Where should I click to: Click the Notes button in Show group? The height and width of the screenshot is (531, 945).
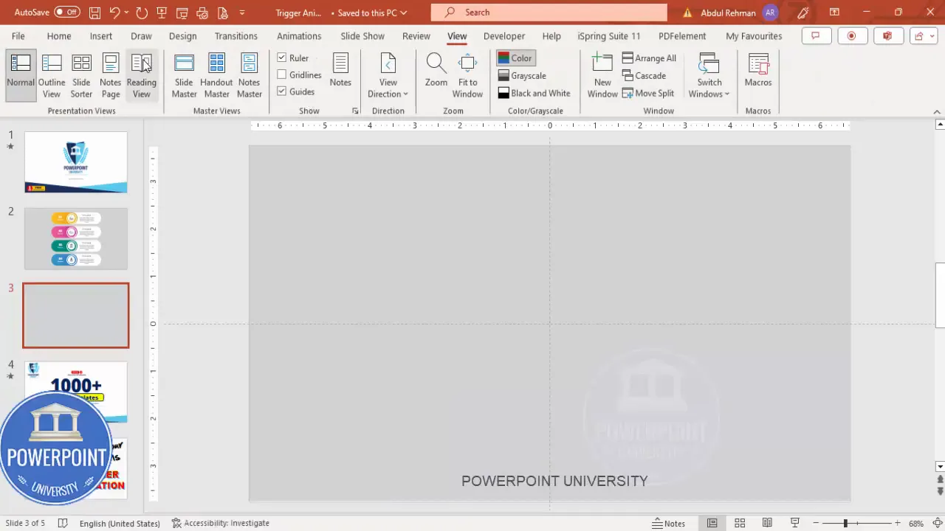coord(340,70)
